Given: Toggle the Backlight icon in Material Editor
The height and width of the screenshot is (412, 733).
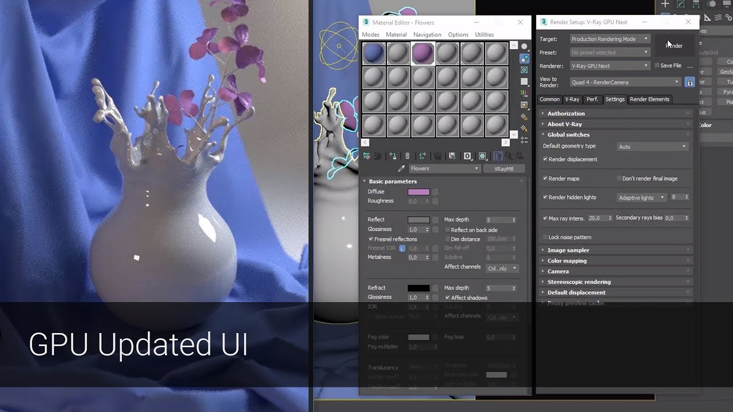Looking at the screenshot, I should pos(524,58).
